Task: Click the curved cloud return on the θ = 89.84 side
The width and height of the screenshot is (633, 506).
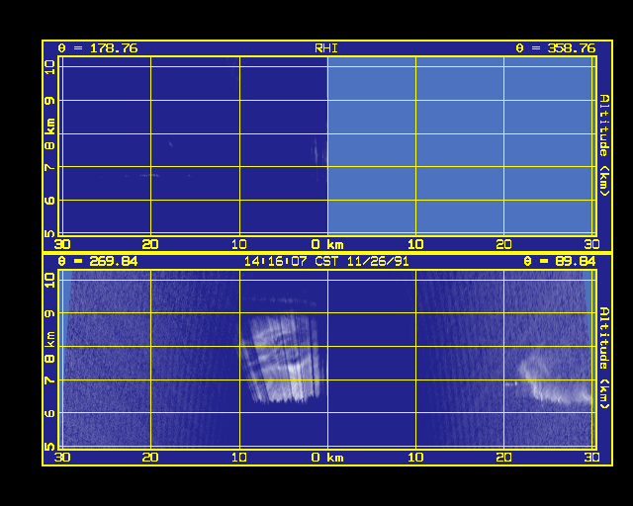Action: 555,381
